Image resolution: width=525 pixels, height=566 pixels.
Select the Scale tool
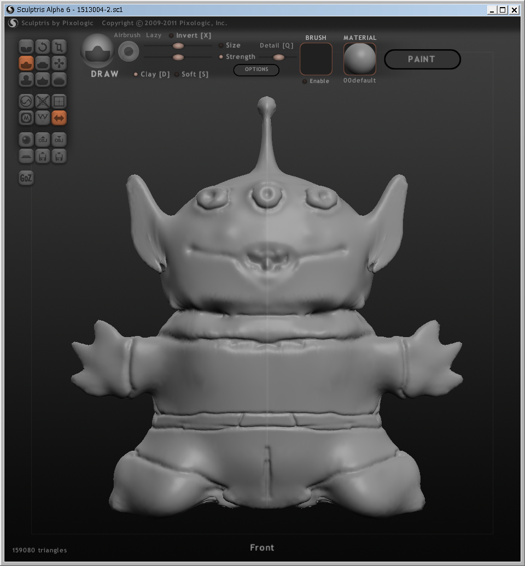point(59,47)
